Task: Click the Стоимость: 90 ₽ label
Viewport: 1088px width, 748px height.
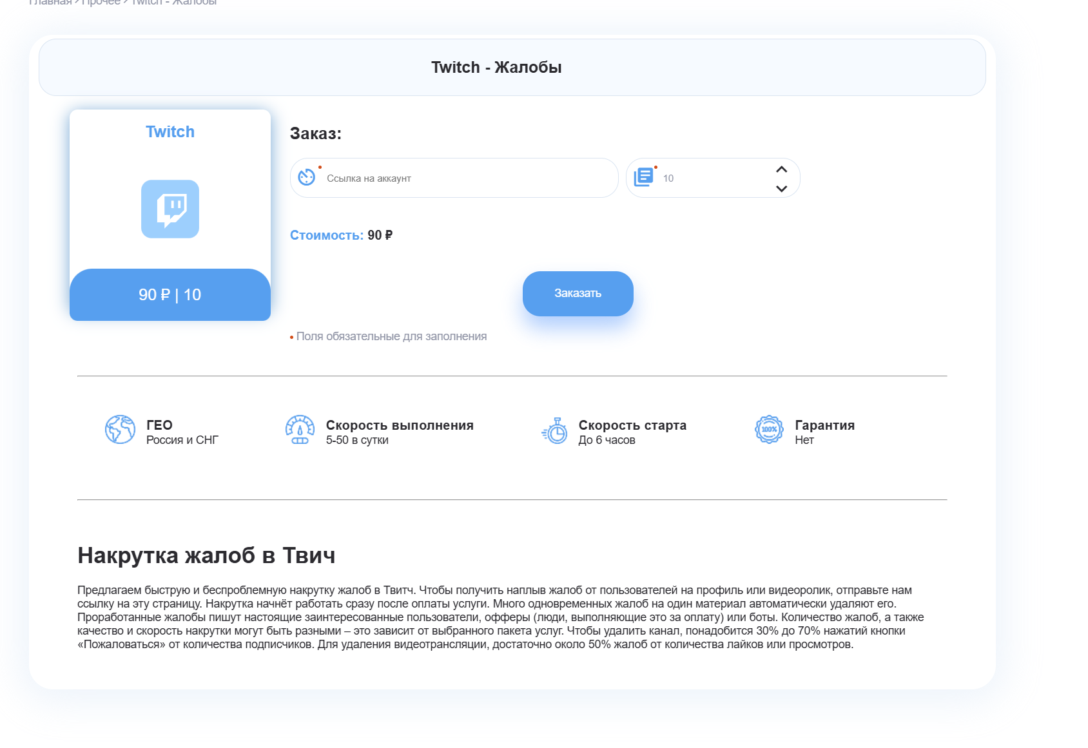Action: click(342, 235)
